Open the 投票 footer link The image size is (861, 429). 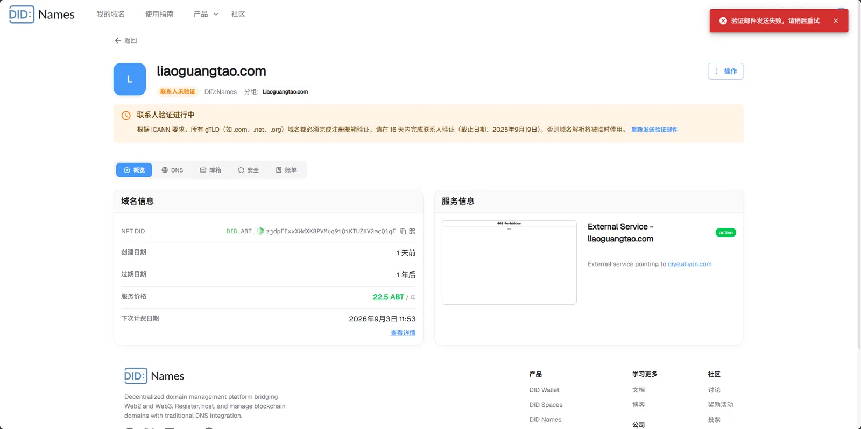pos(714,420)
